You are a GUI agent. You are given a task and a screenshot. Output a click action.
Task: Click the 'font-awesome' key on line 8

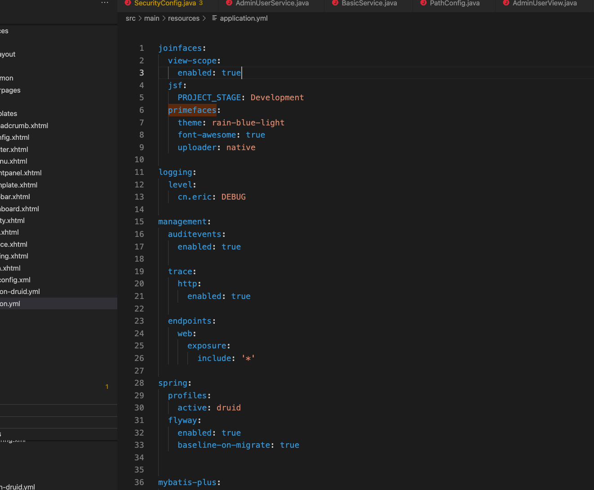point(207,135)
